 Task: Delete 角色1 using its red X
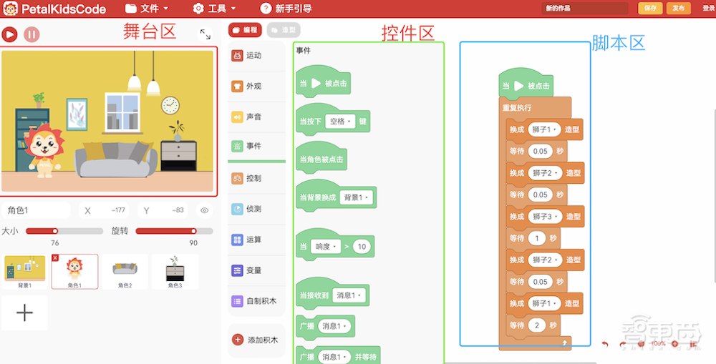coord(55,257)
